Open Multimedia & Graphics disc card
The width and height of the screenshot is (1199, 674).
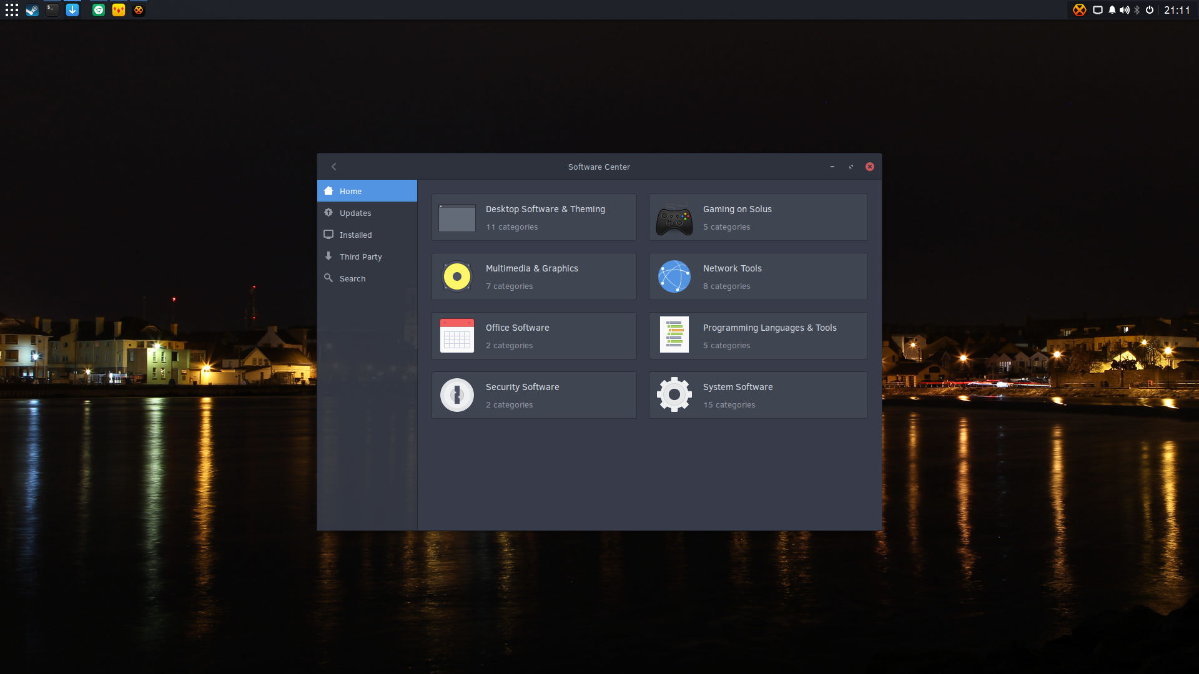[534, 276]
